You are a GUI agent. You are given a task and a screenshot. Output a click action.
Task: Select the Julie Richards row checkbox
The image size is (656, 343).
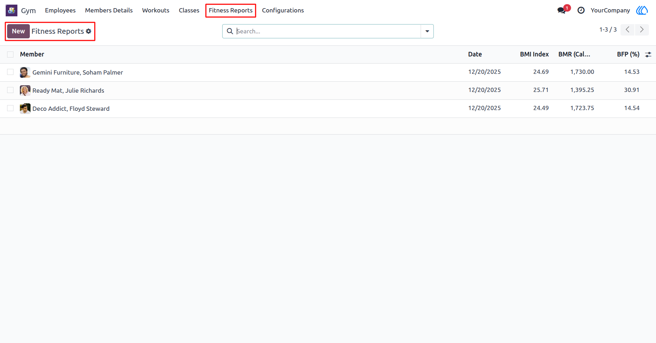click(10, 90)
